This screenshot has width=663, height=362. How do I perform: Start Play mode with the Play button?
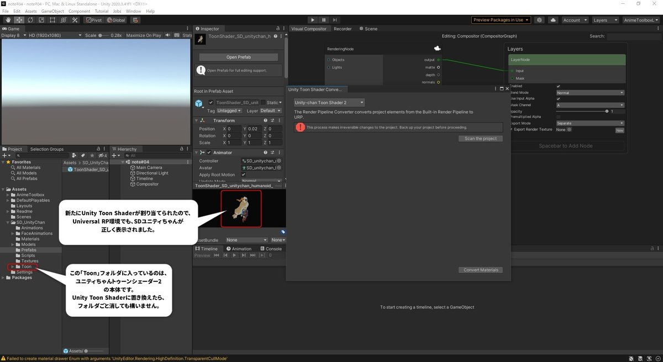[312, 20]
